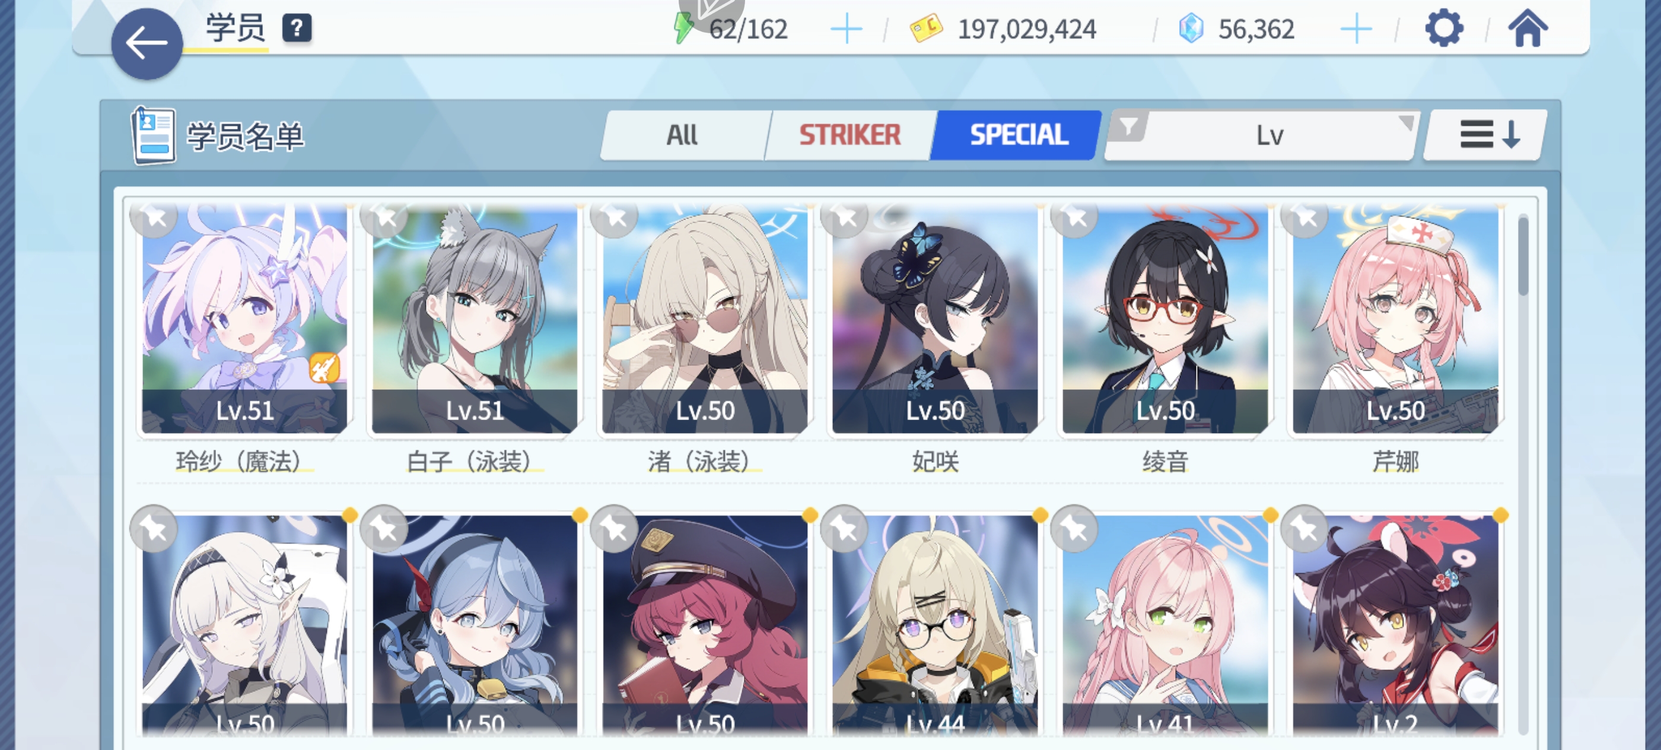The image size is (1661, 750).
Task: Expand the Lv sort dropdown
Action: point(1262,135)
